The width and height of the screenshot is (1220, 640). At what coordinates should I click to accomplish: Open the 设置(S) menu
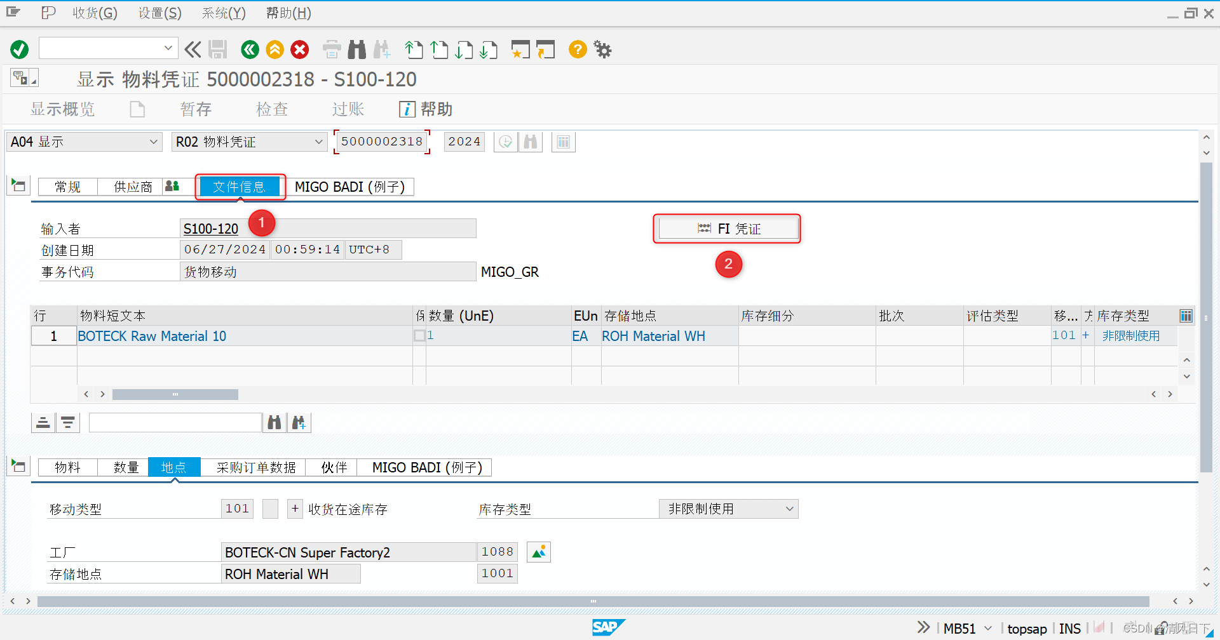[160, 13]
